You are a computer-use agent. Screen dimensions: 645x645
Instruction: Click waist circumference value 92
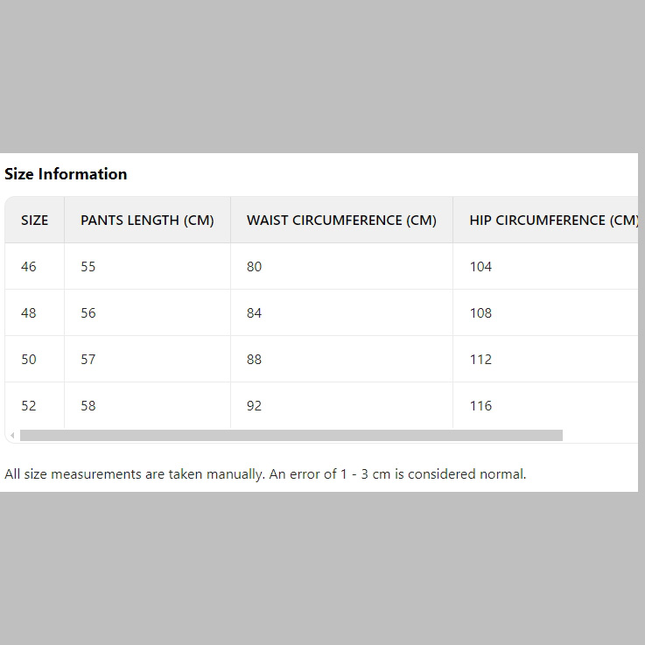(x=254, y=406)
